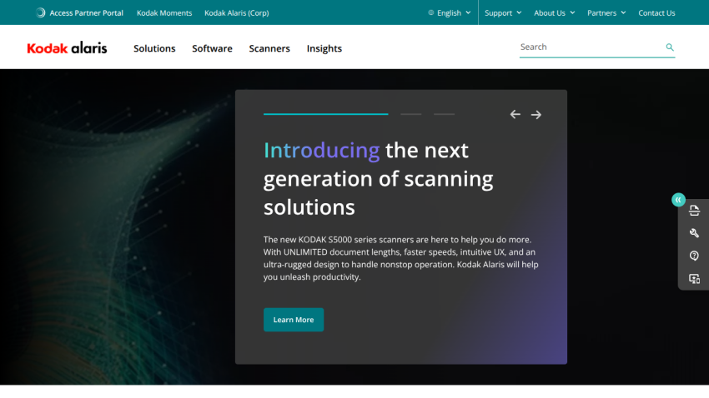Image resolution: width=709 pixels, height=398 pixels.
Task: Open the wrench support icon in sidebar
Action: [694, 233]
